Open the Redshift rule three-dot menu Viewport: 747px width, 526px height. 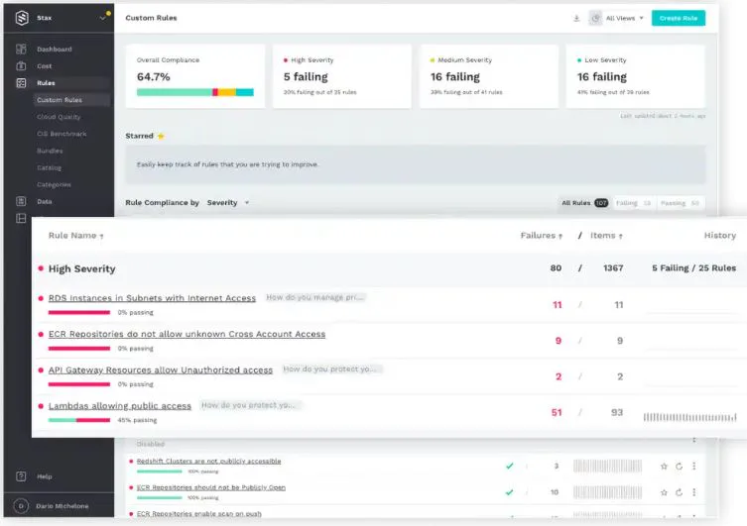[x=694, y=467]
